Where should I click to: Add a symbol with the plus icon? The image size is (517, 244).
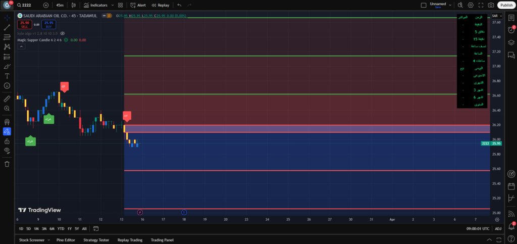[x=46, y=5]
